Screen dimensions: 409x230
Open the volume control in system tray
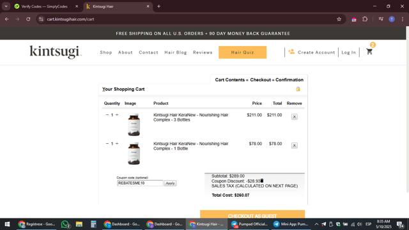(x=359, y=224)
